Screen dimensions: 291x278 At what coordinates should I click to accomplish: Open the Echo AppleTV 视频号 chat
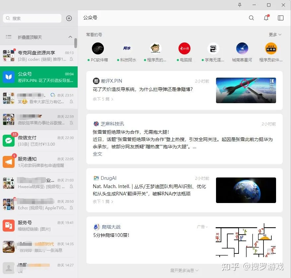pyautogui.click(x=39, y=204)
